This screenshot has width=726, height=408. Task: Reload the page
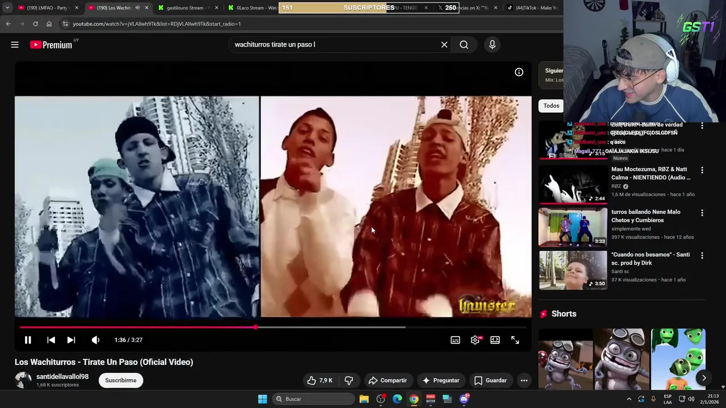[35, 24]
